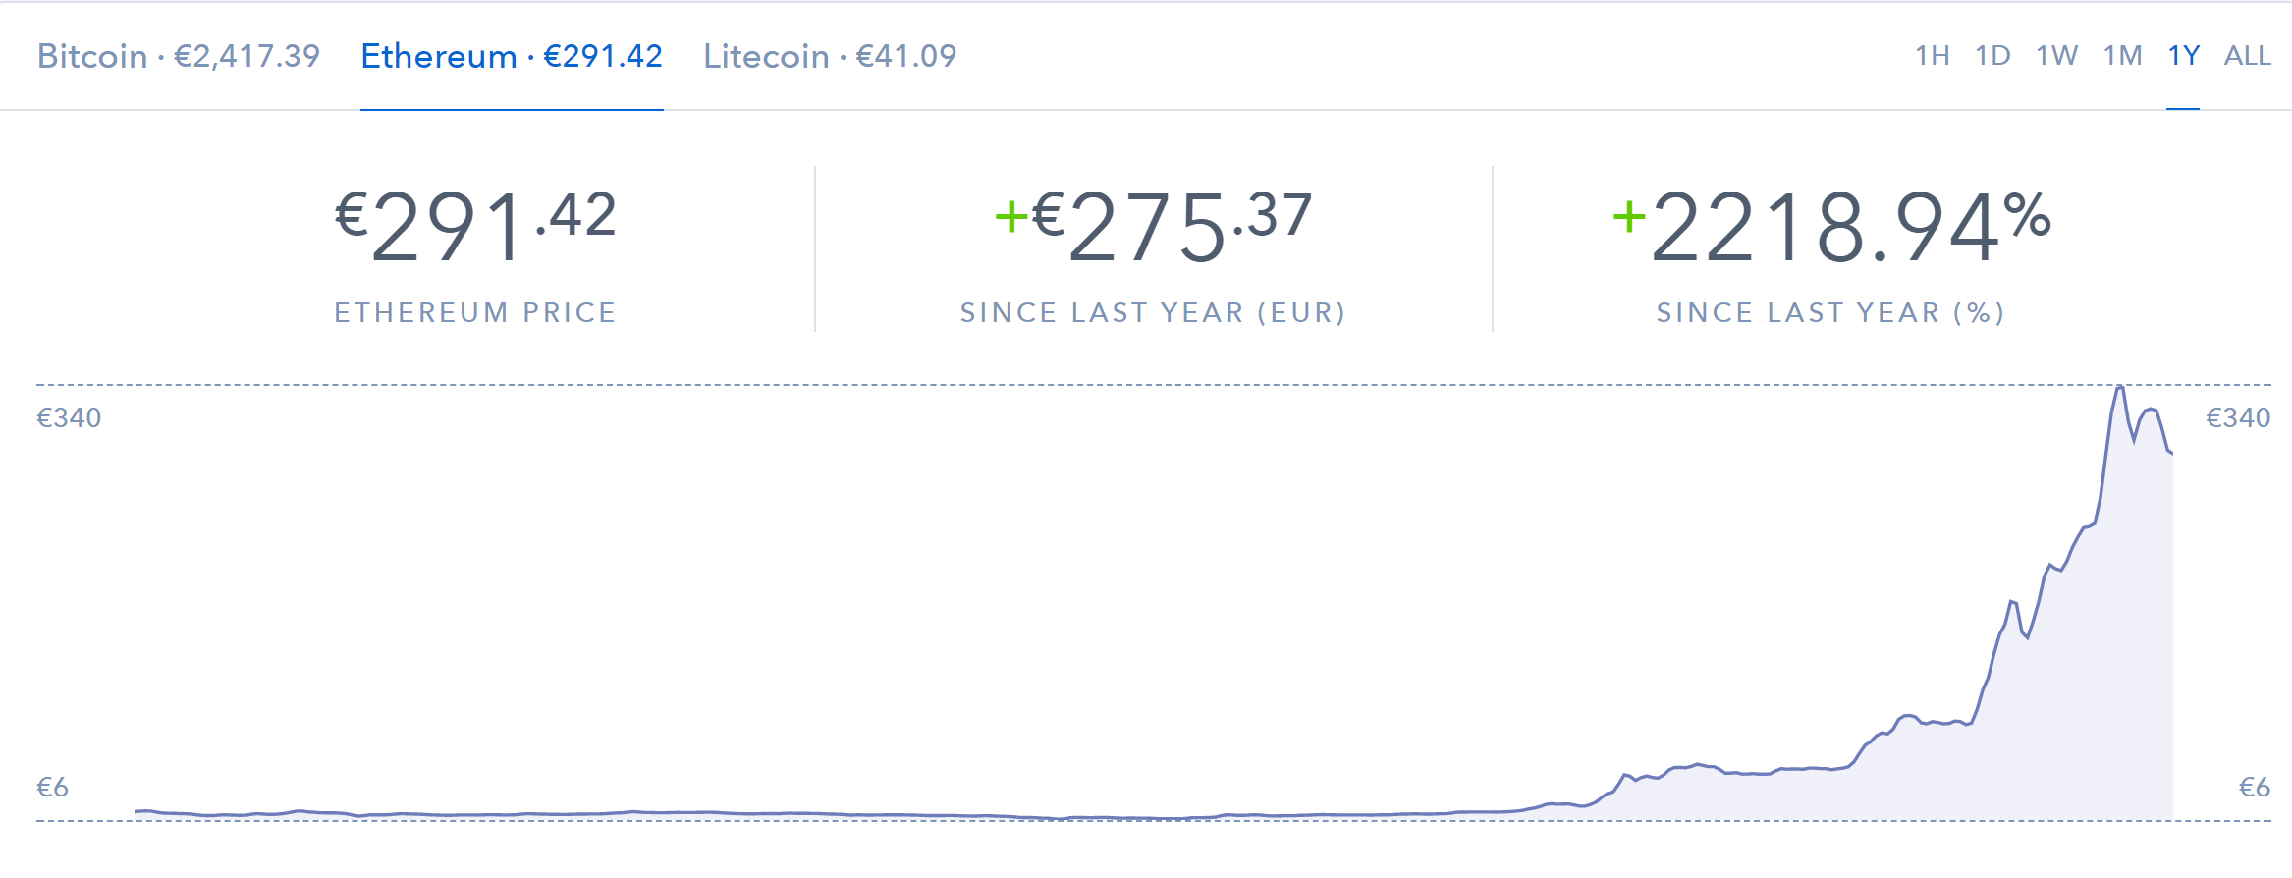Select the 1Y chart period
2292x878 pixels.
click(x=2184, y=55)
